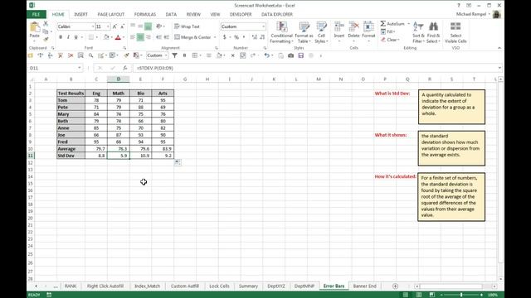Decrease font size with small A
This screenshot has width=531, height=298.
(x=122, y=26)
